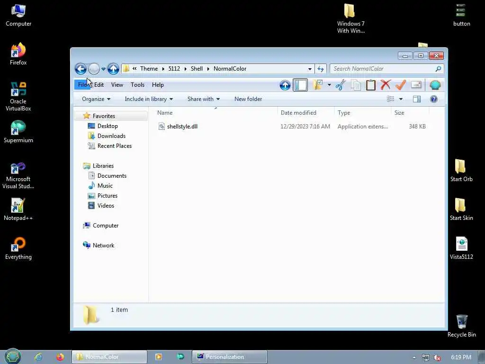Click the Start orb on taskbar
The image size is (485, 364).
click(13, 357)
